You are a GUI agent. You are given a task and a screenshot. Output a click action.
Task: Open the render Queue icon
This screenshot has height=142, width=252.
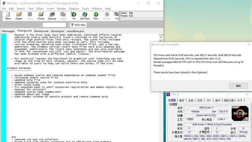[52, 16]
